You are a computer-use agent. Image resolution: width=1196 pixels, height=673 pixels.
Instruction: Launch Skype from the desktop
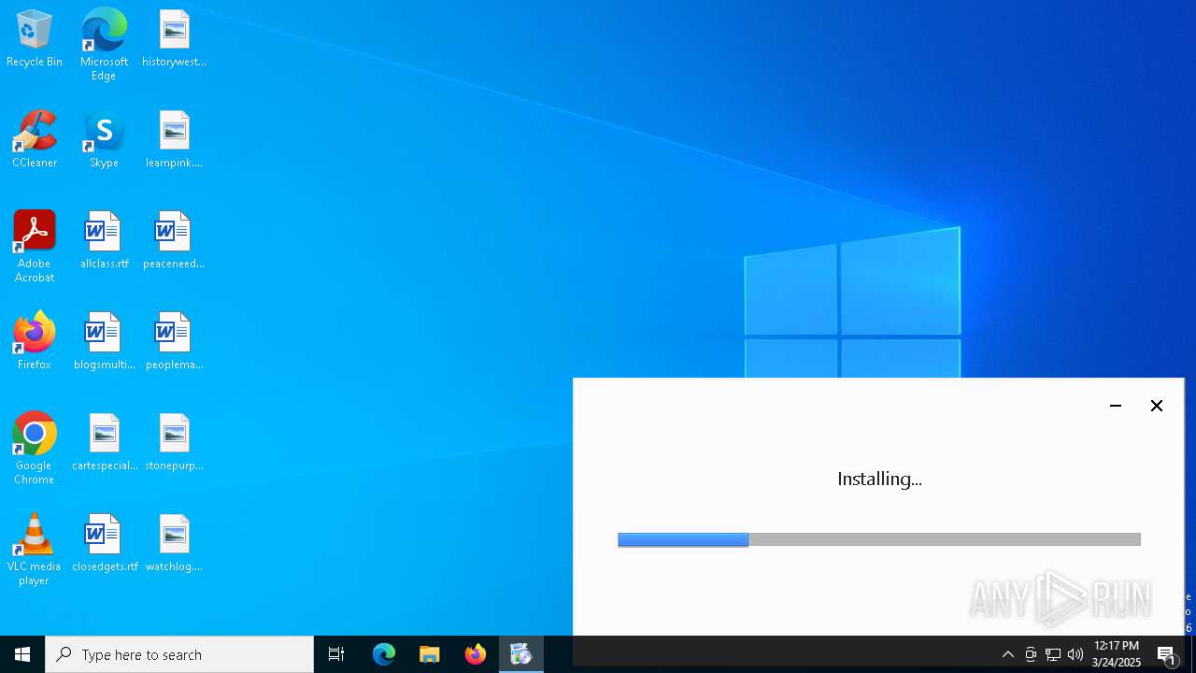pos(104,140)
